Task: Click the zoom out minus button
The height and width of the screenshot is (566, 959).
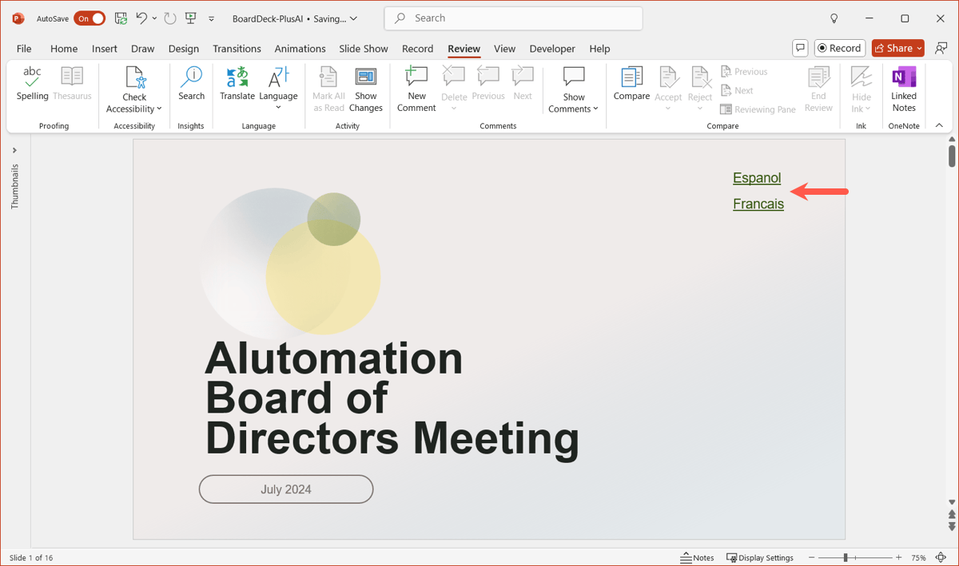Action: pyautogui.click(x=812, y=557)
